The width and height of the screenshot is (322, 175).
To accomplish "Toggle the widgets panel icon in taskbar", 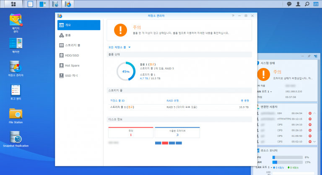I will 316,4.
